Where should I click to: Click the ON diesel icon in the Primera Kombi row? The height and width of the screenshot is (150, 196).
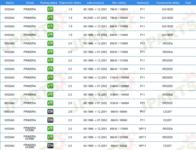pyautogui.click(x=50, y=146)
